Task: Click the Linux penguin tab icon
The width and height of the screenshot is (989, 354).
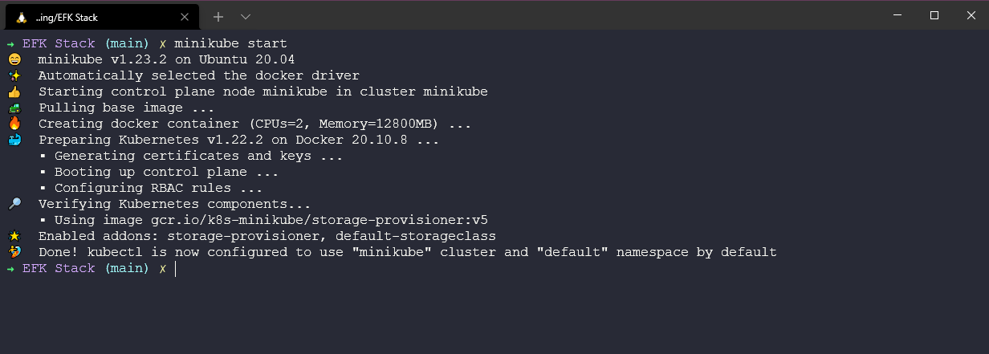Action: point(21,17)
